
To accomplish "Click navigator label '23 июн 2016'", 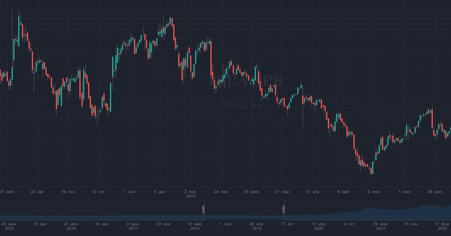I will tap(71, 226).
